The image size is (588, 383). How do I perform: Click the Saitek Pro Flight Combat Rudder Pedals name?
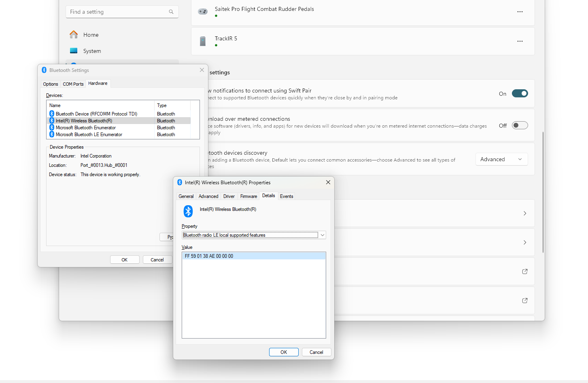[x=264, y=9]
